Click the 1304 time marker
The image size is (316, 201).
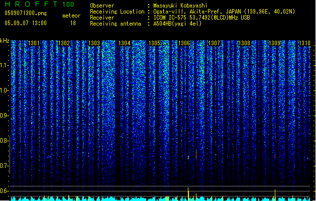click(x=125, y=43)
